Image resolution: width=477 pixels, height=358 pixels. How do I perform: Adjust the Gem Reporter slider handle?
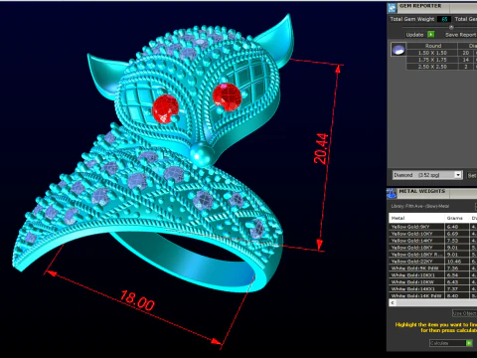point(451,27)
